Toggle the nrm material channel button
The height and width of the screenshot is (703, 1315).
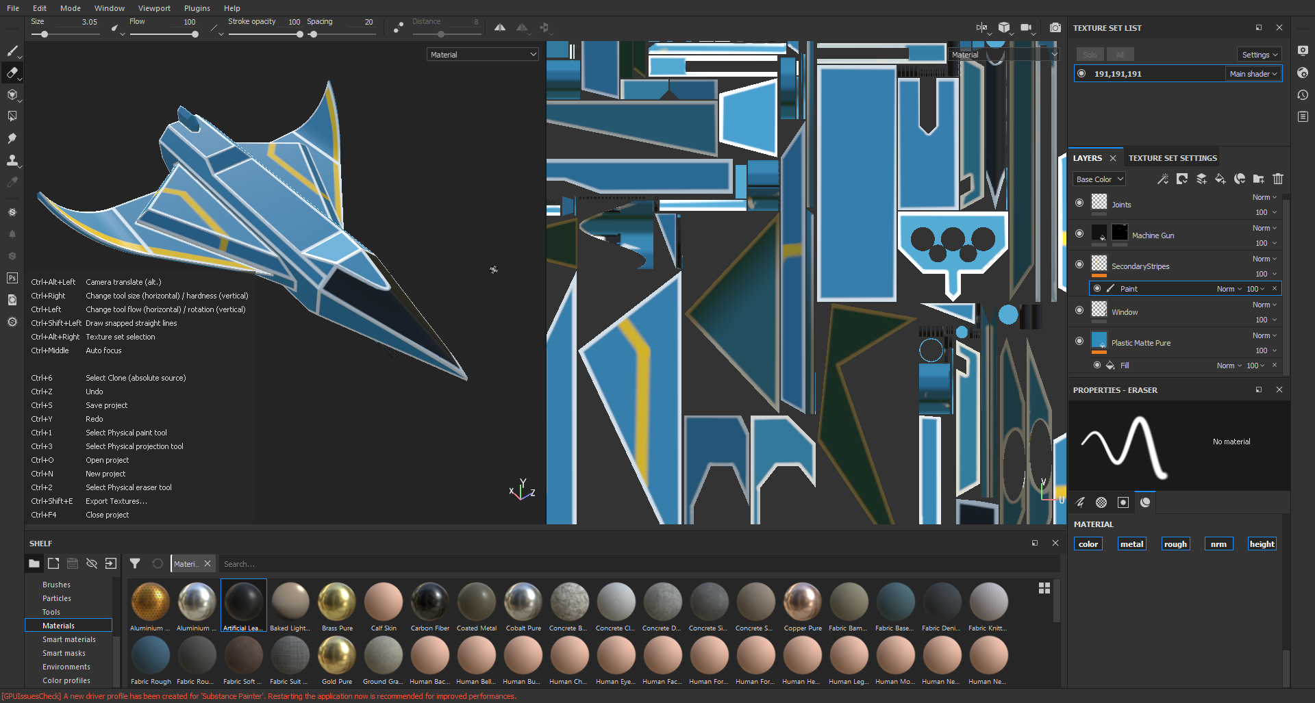click(1219, 544)
